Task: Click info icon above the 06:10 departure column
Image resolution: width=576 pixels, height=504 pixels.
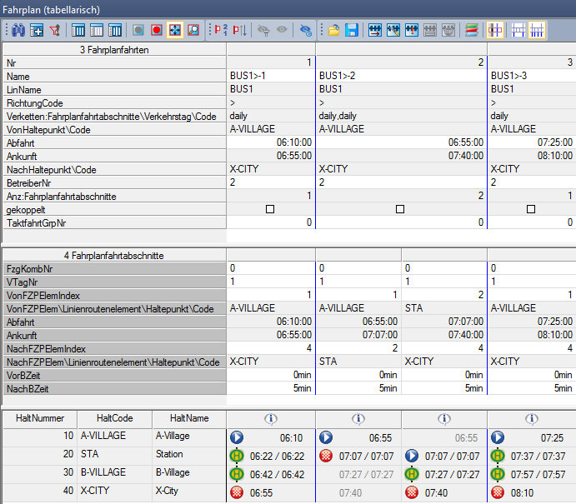Action: coord(270,418)
